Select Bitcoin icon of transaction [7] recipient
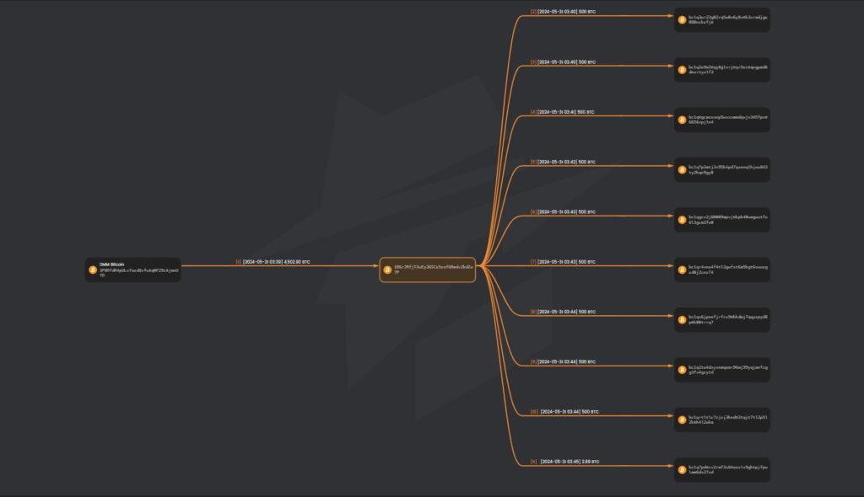The width and height of the screenshot is (864, 497). 682,270
